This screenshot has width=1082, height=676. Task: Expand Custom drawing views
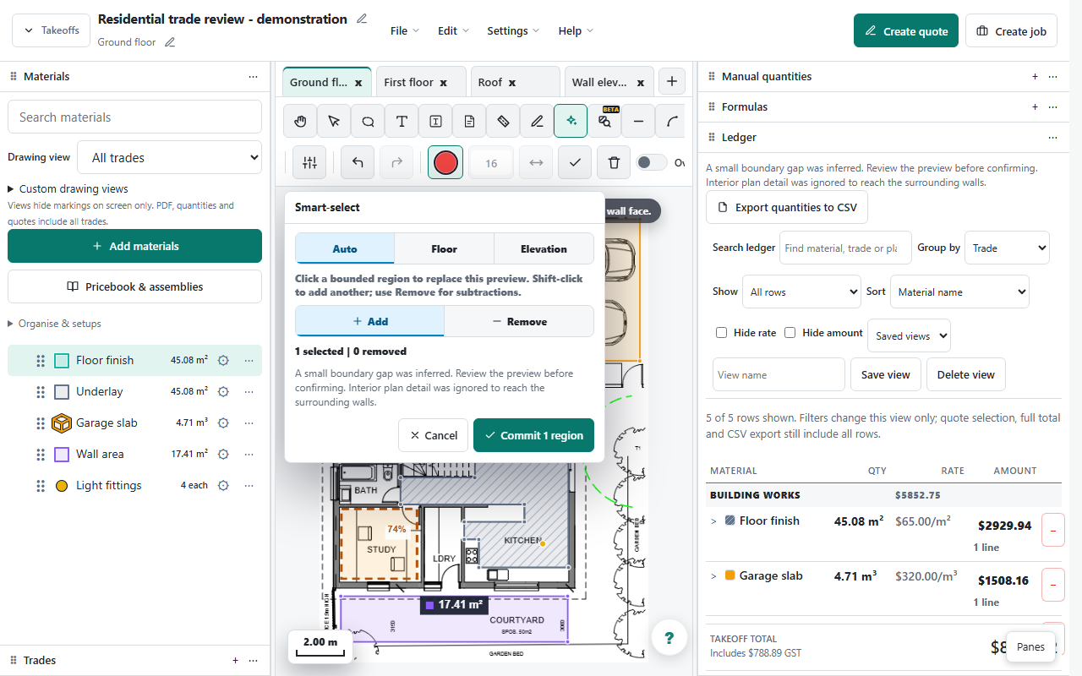coord(68,189)
